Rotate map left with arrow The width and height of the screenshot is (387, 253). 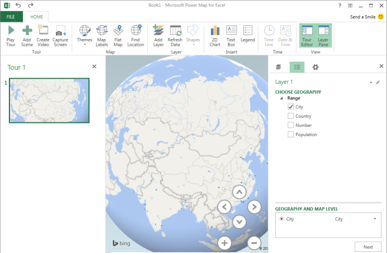coord(224,207)
